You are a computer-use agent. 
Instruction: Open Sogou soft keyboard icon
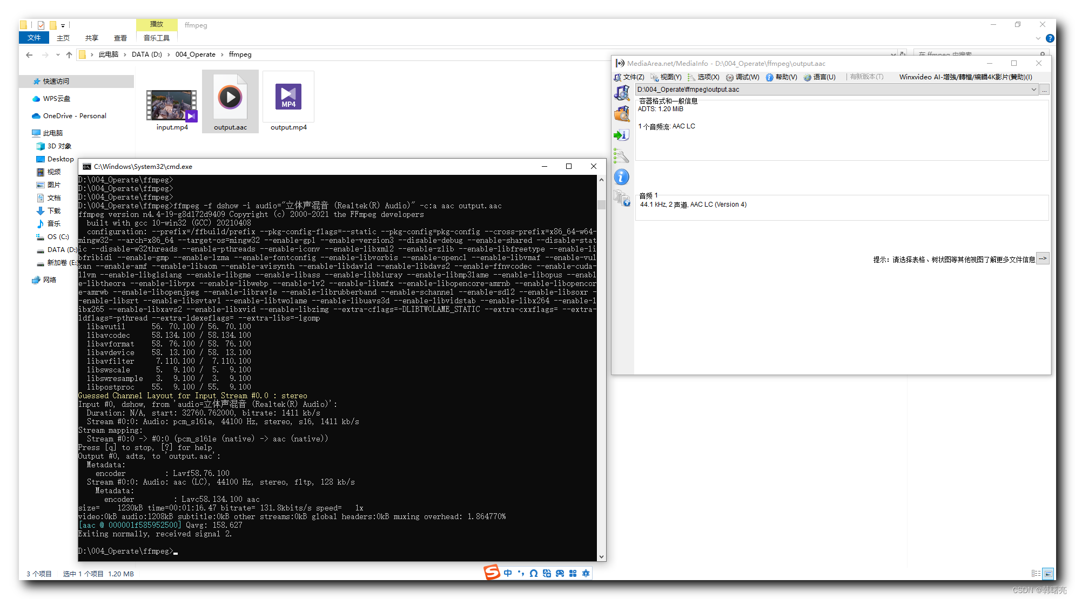pos(547,573)
